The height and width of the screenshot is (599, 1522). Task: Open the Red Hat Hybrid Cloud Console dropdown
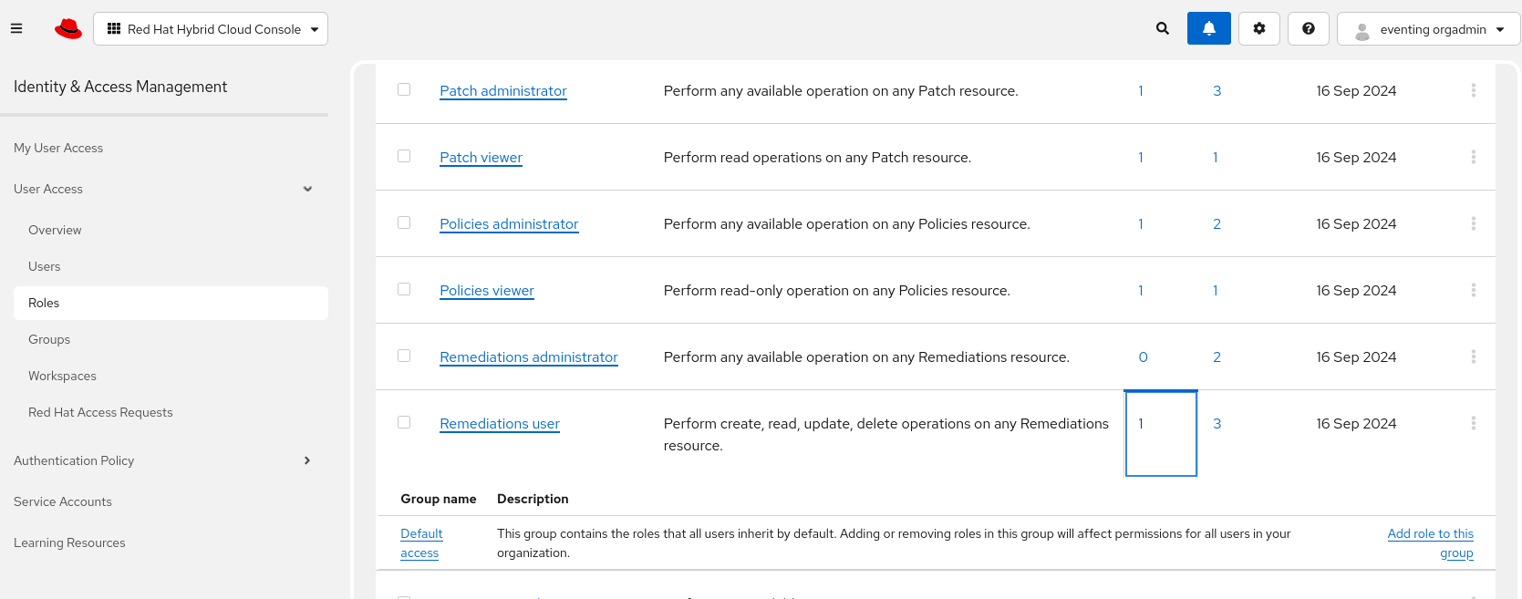point(211,29)
